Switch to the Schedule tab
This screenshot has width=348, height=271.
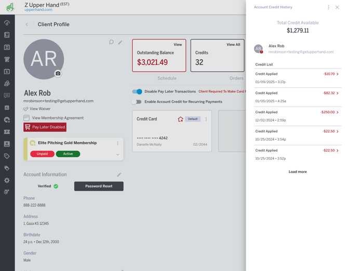tap(167, 78)
